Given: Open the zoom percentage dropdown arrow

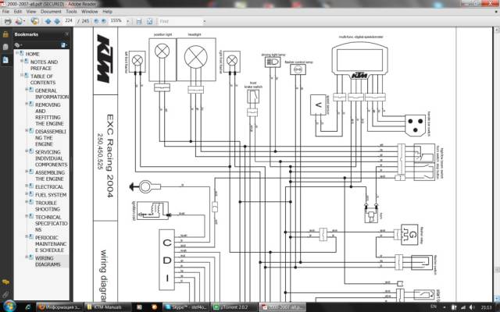Looking at the screenshot, I should (x=128, y=21).
